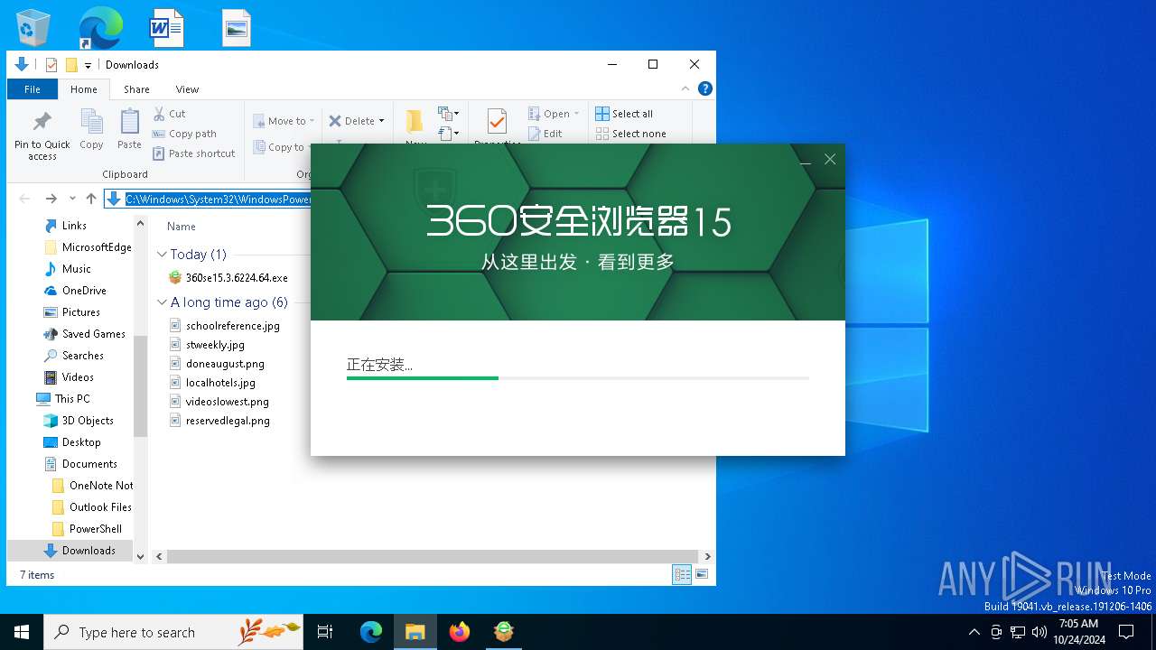Open Recent locations dropdown arrow

coord(72,199)
